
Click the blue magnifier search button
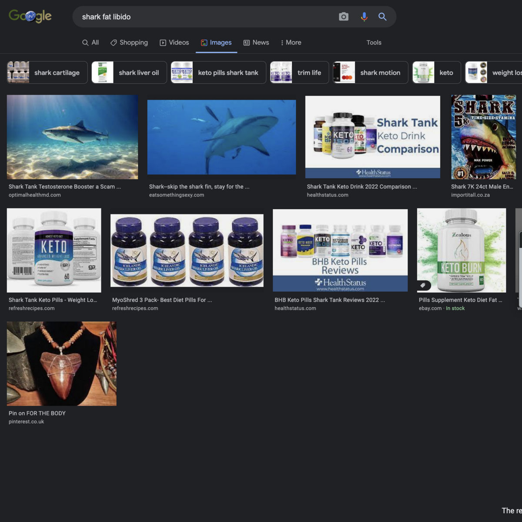click(x=382, y=17)
